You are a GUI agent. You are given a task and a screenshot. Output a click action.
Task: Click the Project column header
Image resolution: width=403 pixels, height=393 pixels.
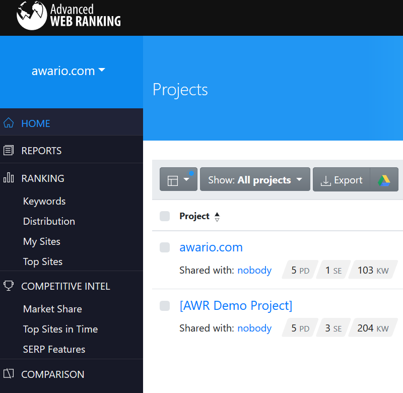pyautogui.click(x=194, y=216)
